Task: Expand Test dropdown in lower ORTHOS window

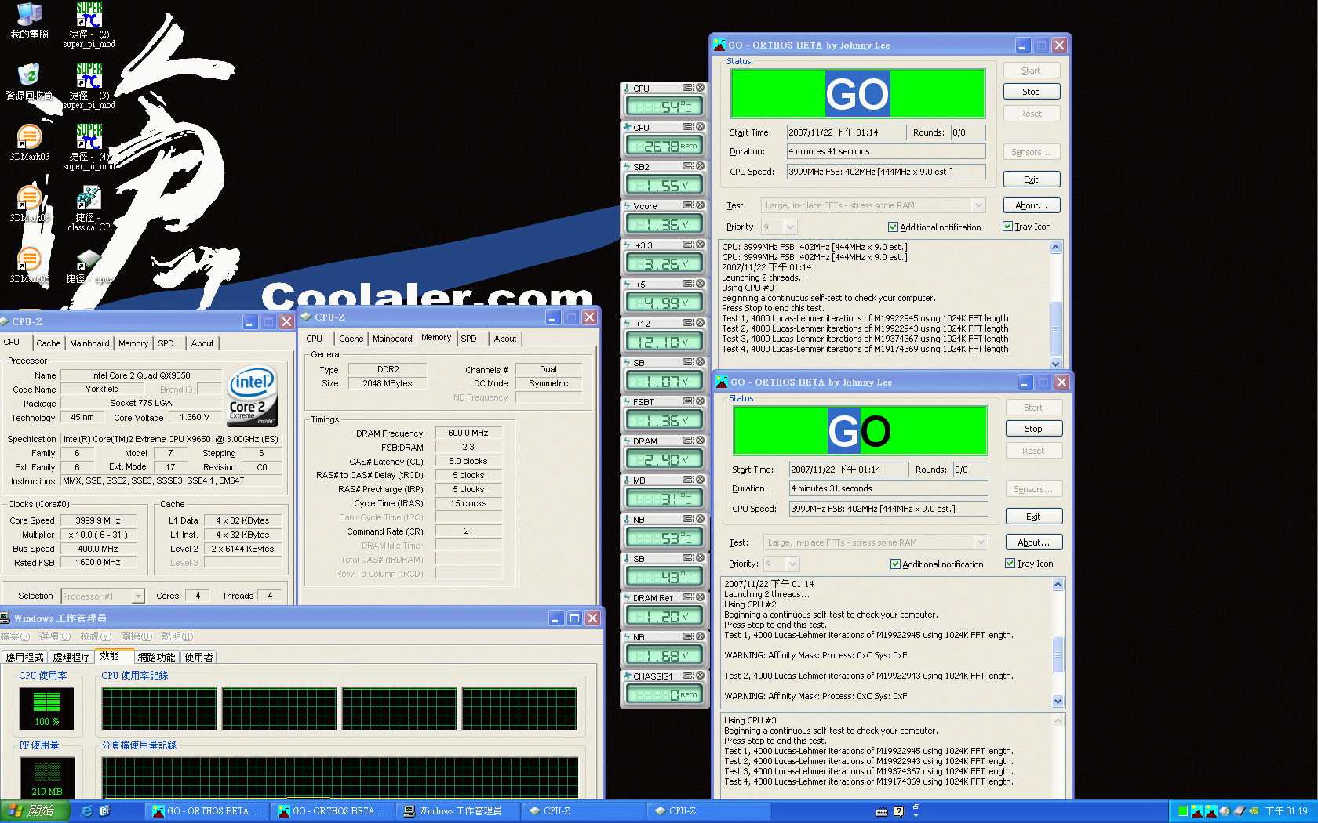Action: (981, 542)
